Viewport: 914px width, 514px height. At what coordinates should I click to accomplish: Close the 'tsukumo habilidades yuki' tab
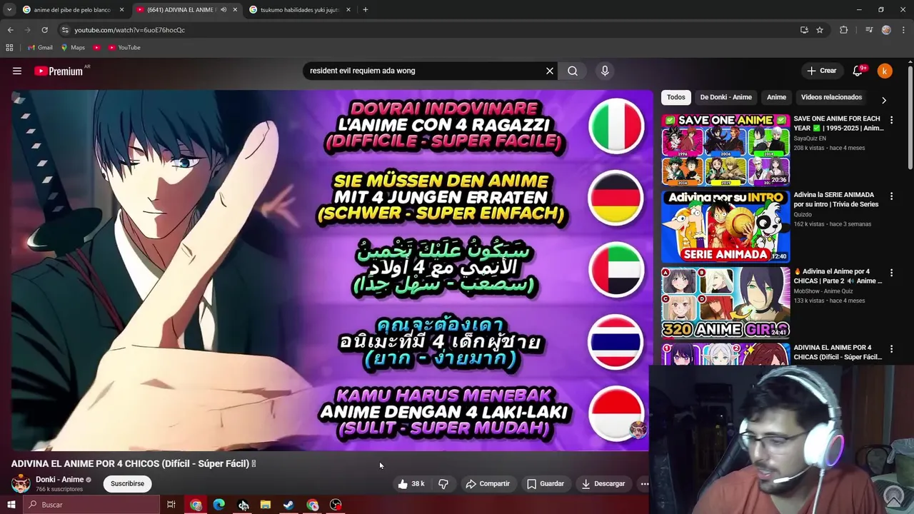point(348,10)
